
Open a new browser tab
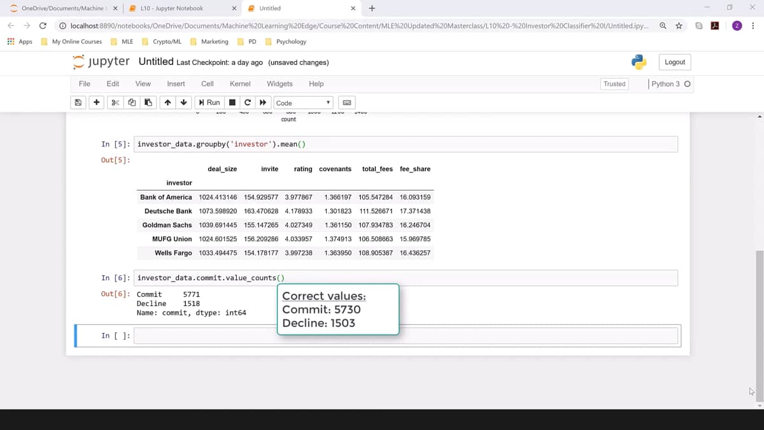[x=372, y=8]
